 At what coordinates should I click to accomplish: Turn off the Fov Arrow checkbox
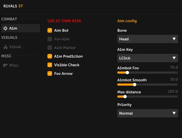50,74
